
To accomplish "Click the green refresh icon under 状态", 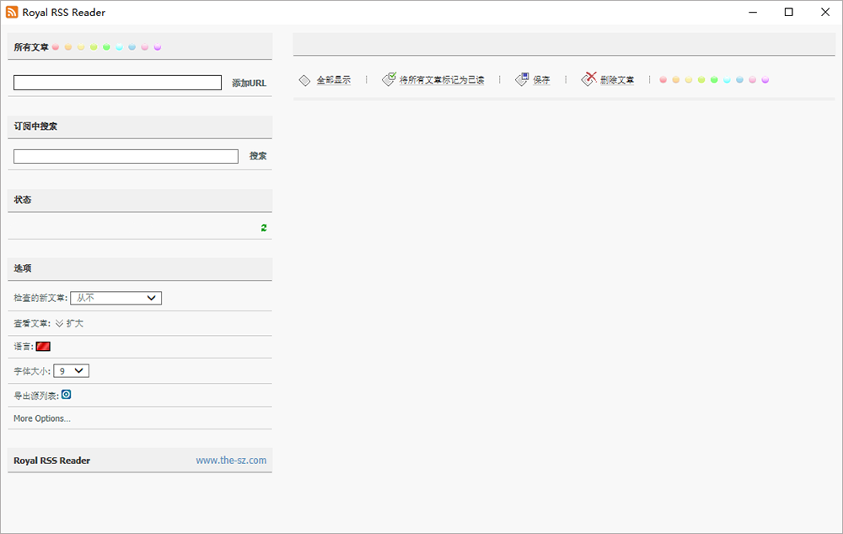I will [264, 228].
